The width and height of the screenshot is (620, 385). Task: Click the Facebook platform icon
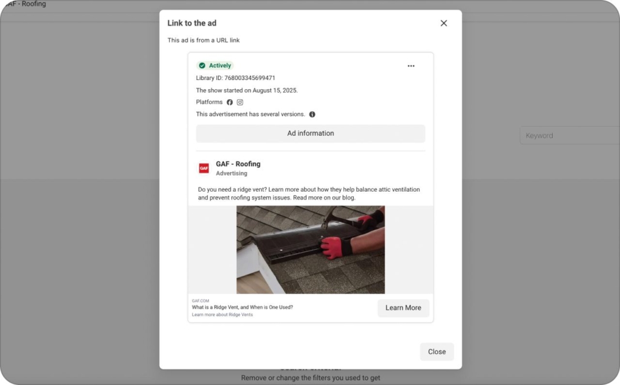229,102
